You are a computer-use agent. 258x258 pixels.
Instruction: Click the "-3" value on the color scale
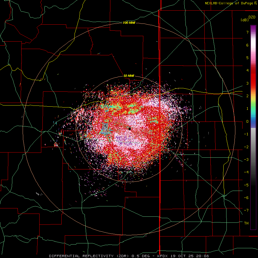point(246,160)
